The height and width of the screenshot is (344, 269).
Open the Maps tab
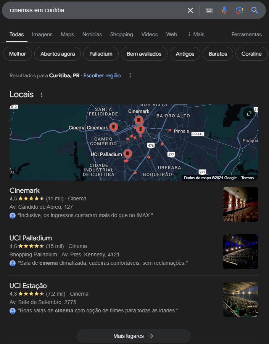tap(68, 34)
